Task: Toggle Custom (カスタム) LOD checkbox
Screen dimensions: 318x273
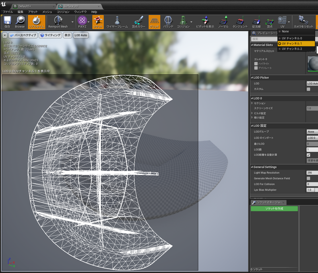Action: point(308,89)
